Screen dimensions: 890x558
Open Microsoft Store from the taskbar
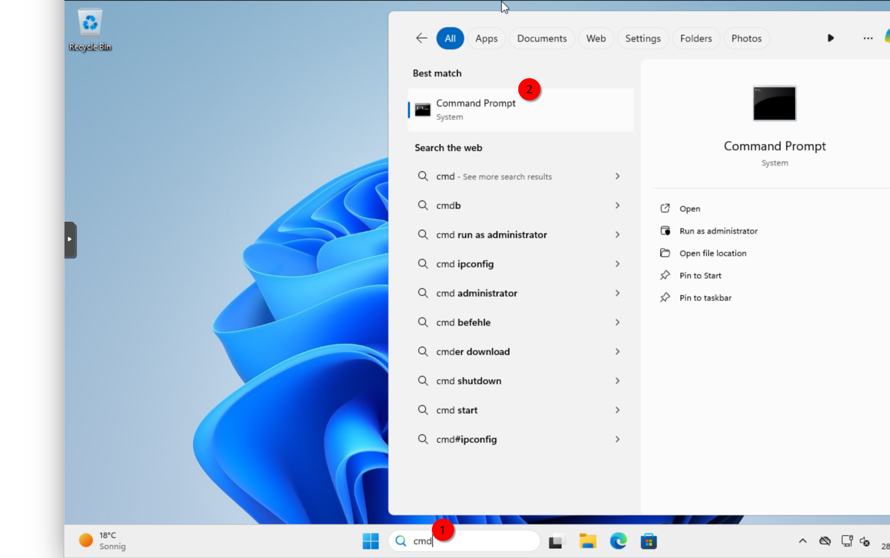click(648, 541)
